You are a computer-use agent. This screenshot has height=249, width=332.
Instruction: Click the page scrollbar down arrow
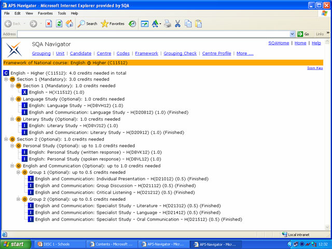tap(327, 227)
